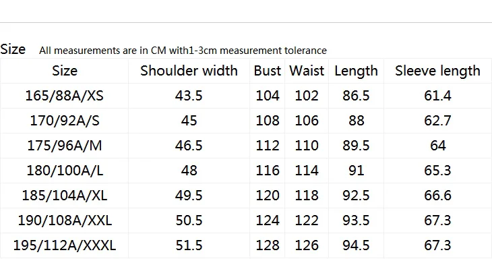Click the 190/108A/XXL size cell
This screenshot has width=492, height=267.
tap(65, 220)
